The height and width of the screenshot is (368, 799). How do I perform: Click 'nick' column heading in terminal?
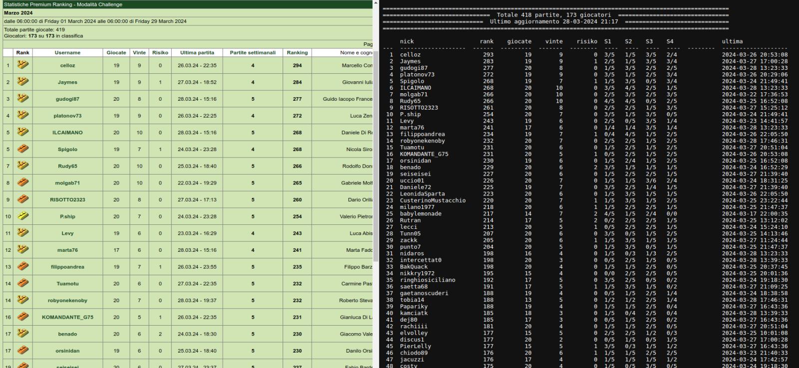point(407,41)
